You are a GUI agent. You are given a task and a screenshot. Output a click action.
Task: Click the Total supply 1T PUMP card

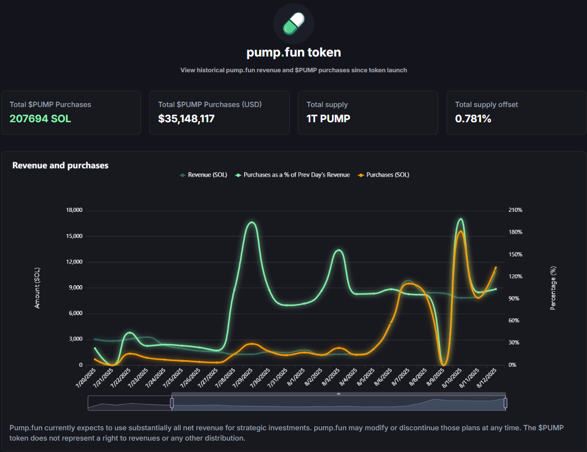click(368, 112)
